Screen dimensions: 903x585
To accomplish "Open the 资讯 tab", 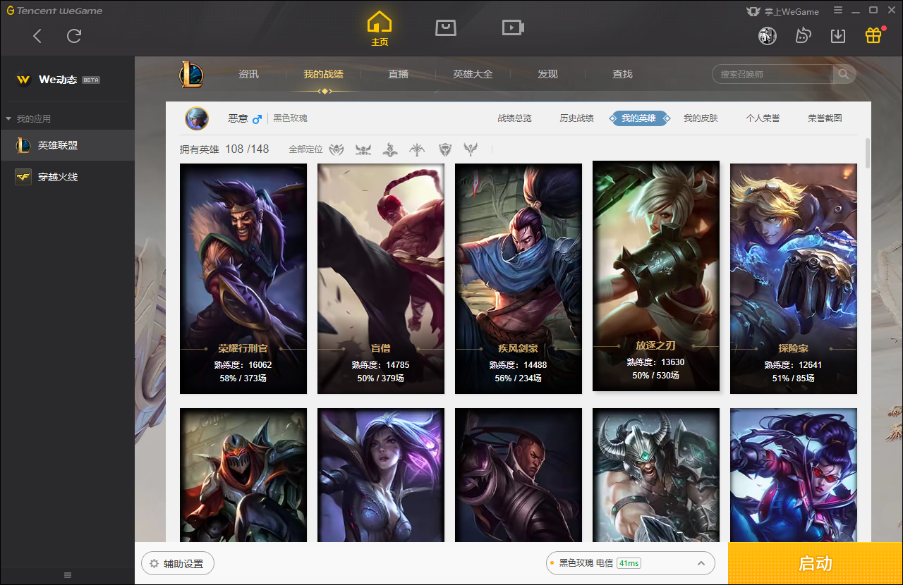I will [248, 74].
